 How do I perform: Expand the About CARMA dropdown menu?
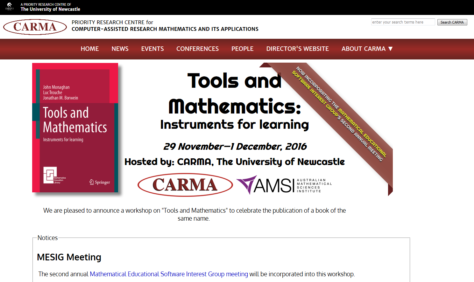367,49
